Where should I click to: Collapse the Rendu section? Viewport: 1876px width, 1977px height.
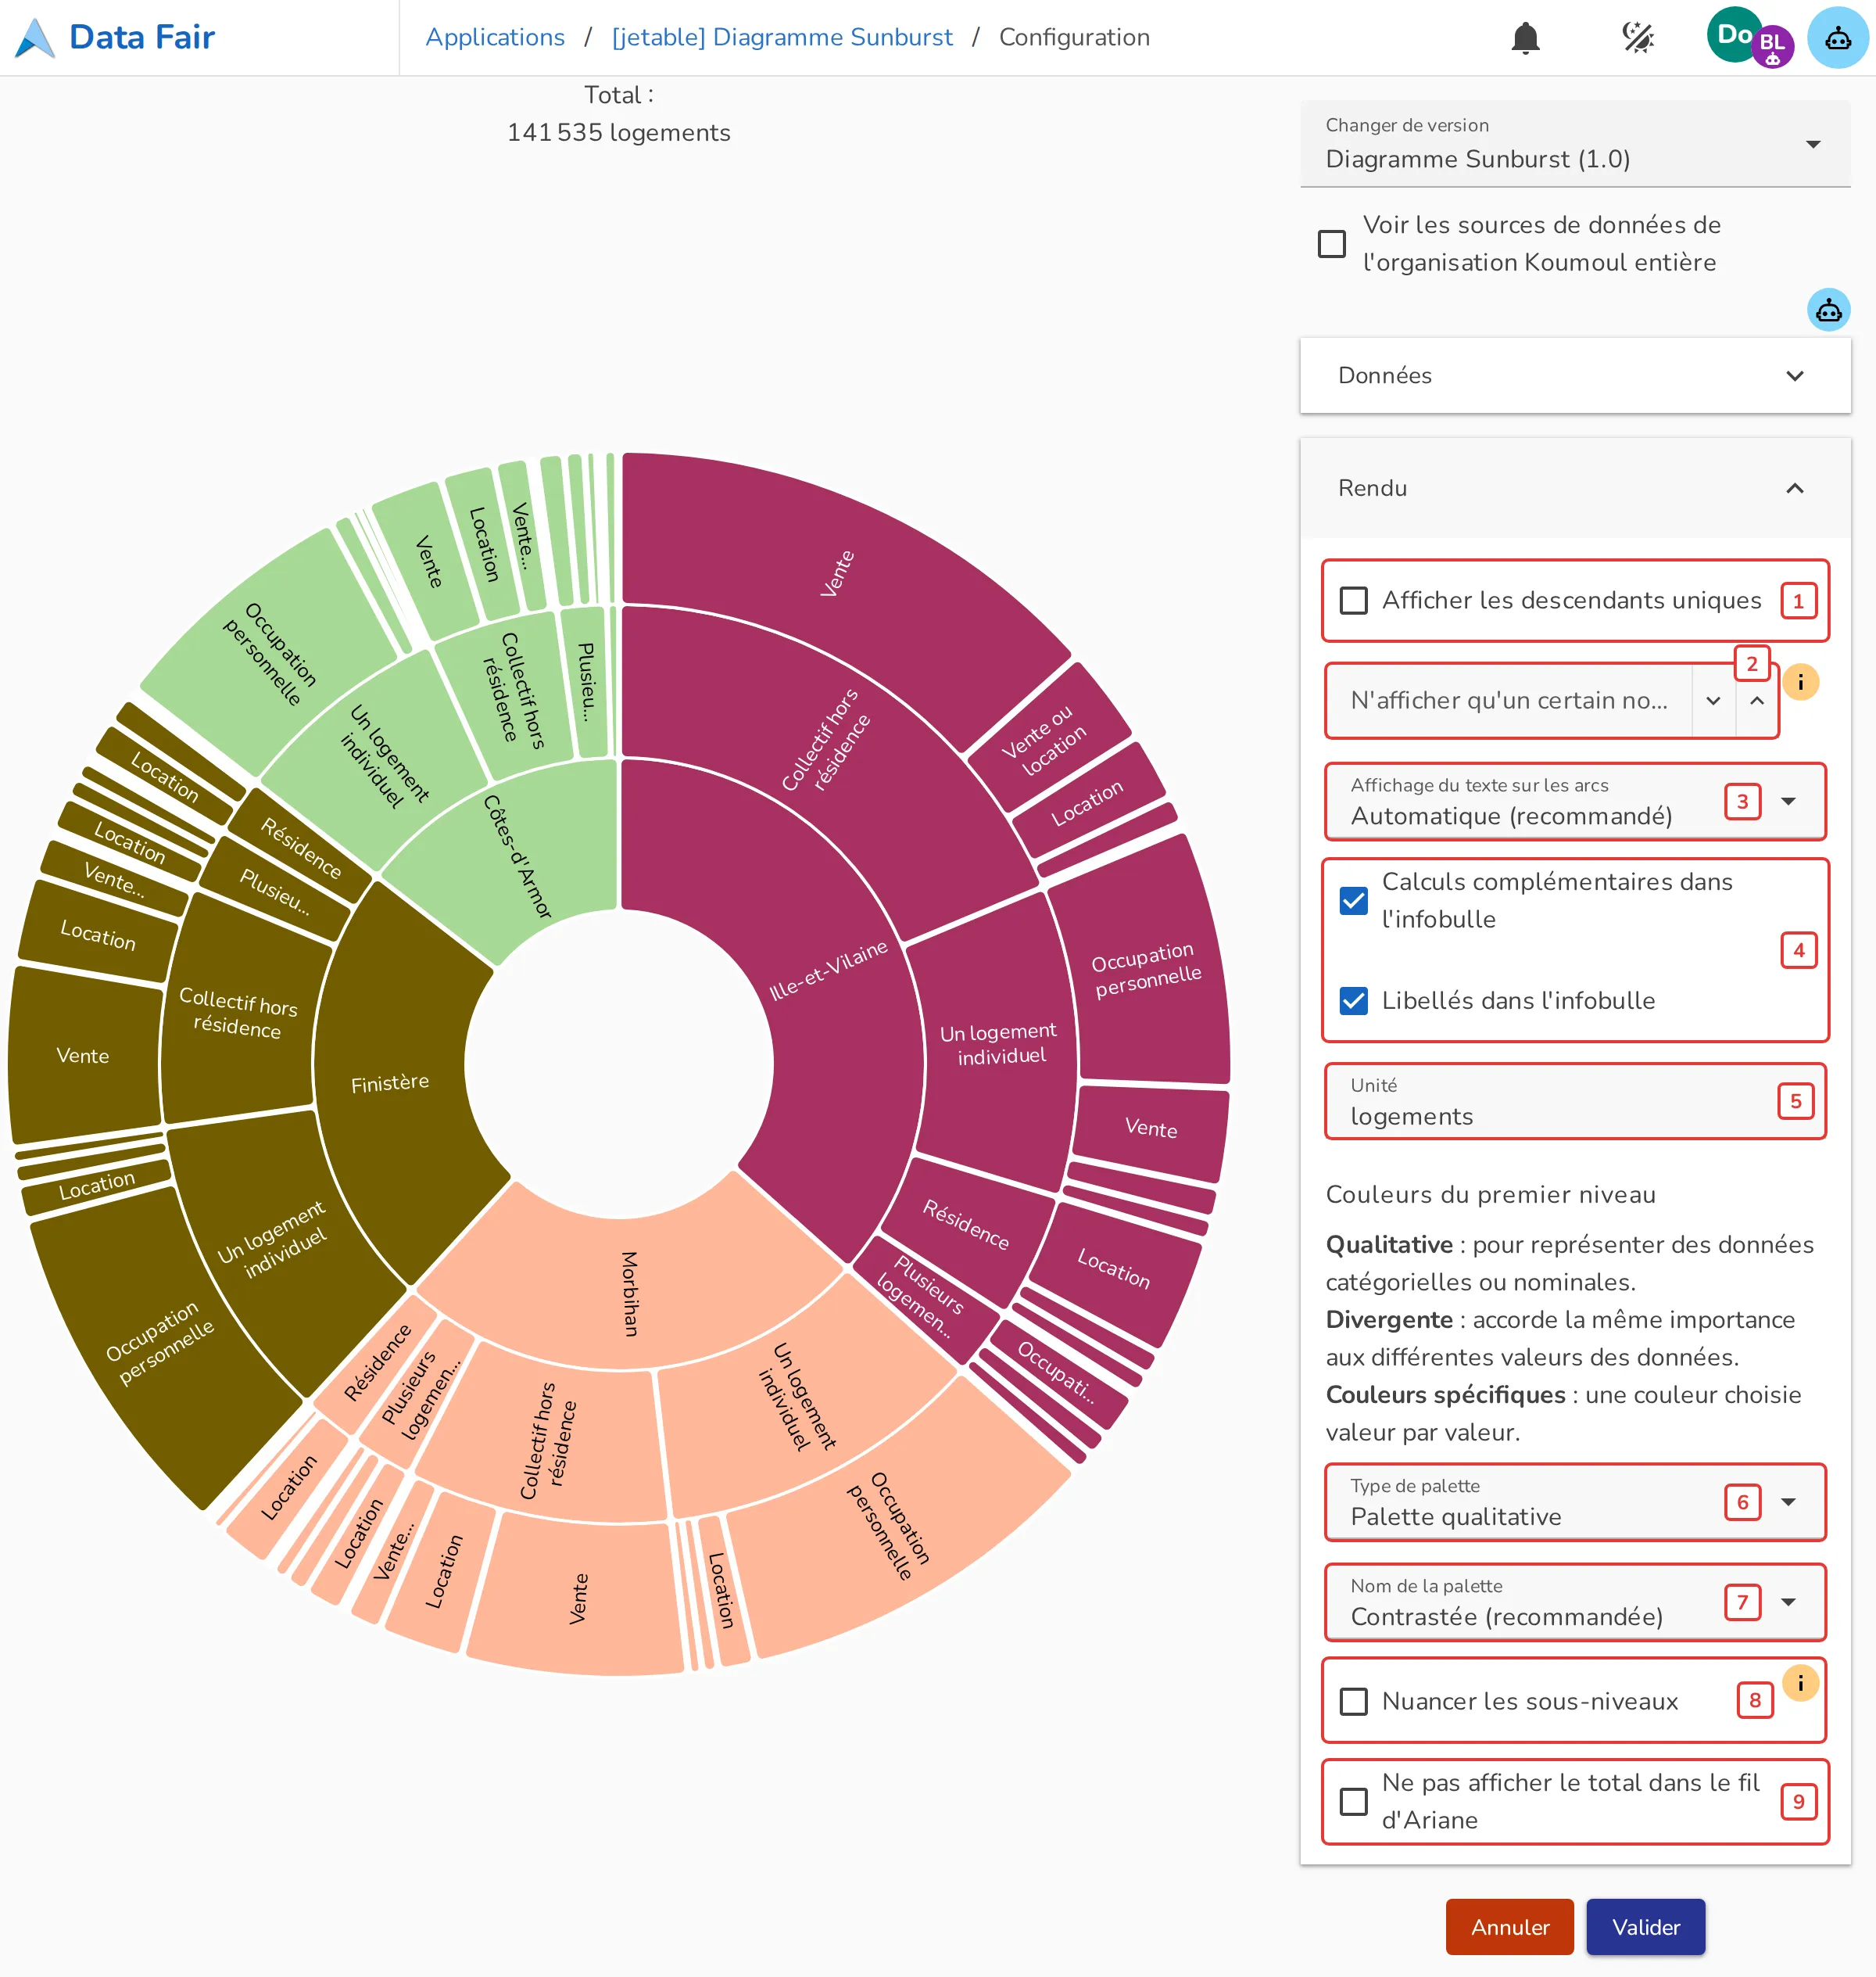[x=1575, y=488]
